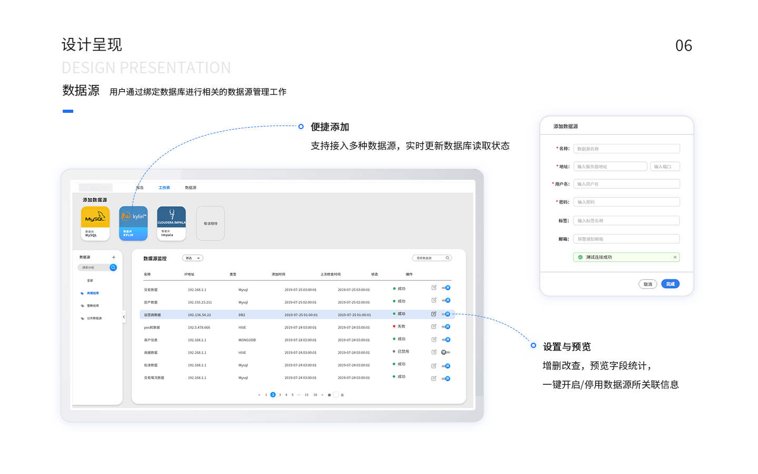Click the 输入用户名 field

click(x=627, y=184)
